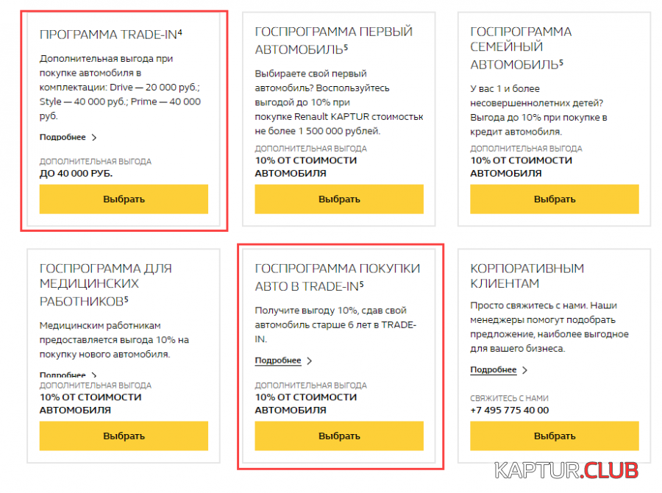Click Выбрать under Госпрограмма Первый автомобиль
Image resolution: width=662 pixels, height=493 pixels.
(339, 199)
